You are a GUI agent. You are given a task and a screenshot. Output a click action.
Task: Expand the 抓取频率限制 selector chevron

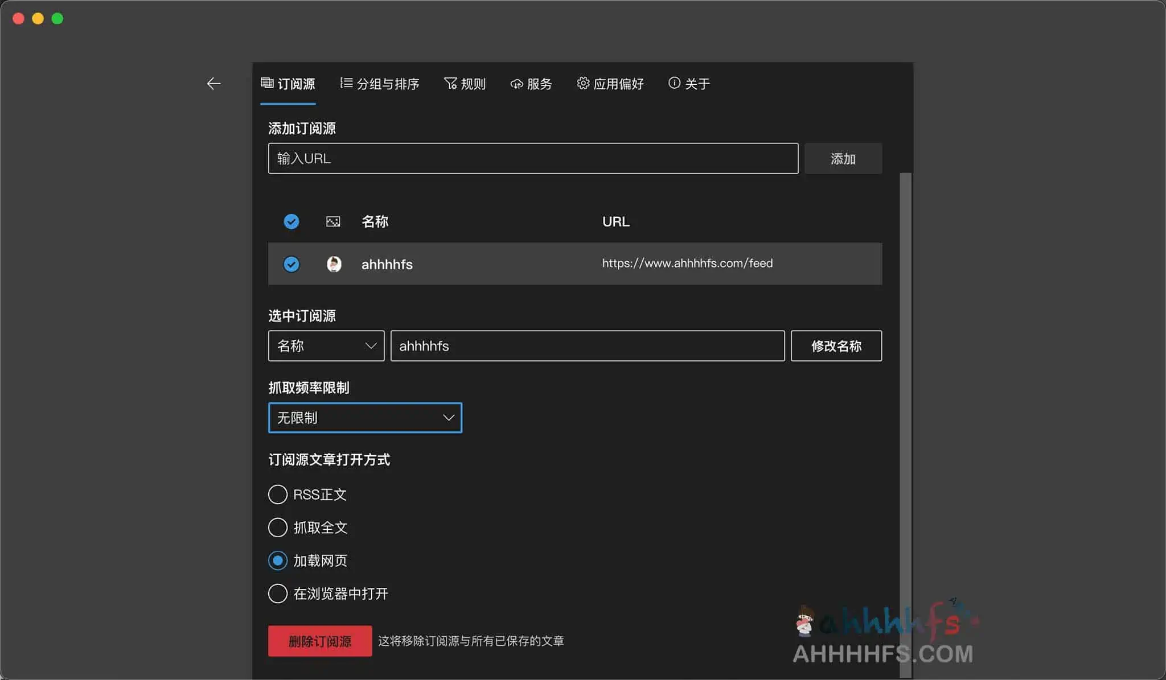point(447,417)
